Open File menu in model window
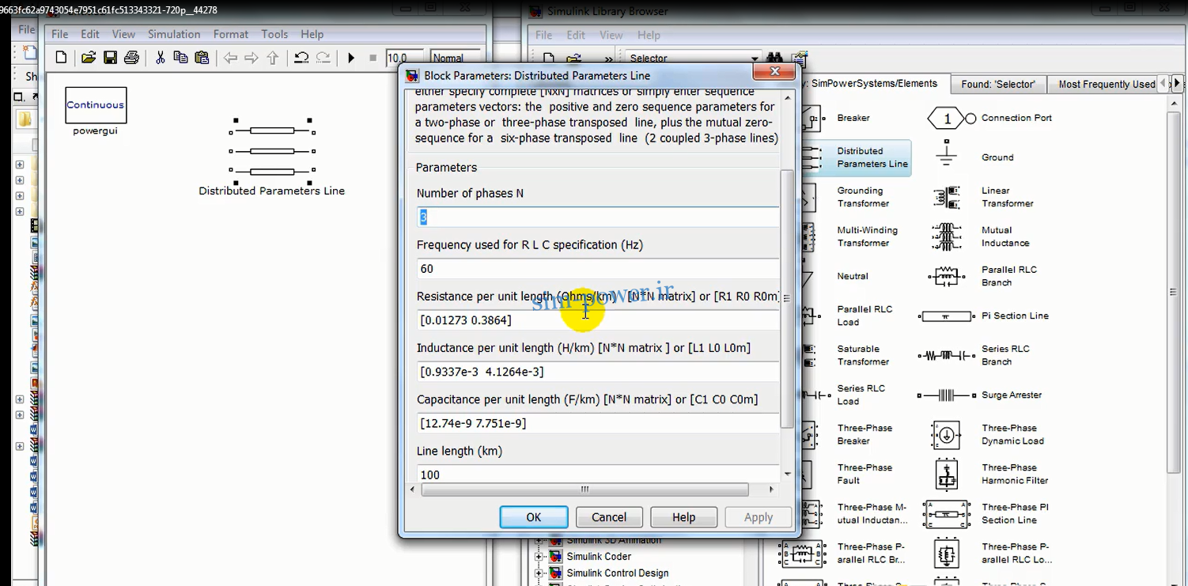1188x586 pixels. tap(59, 34)
